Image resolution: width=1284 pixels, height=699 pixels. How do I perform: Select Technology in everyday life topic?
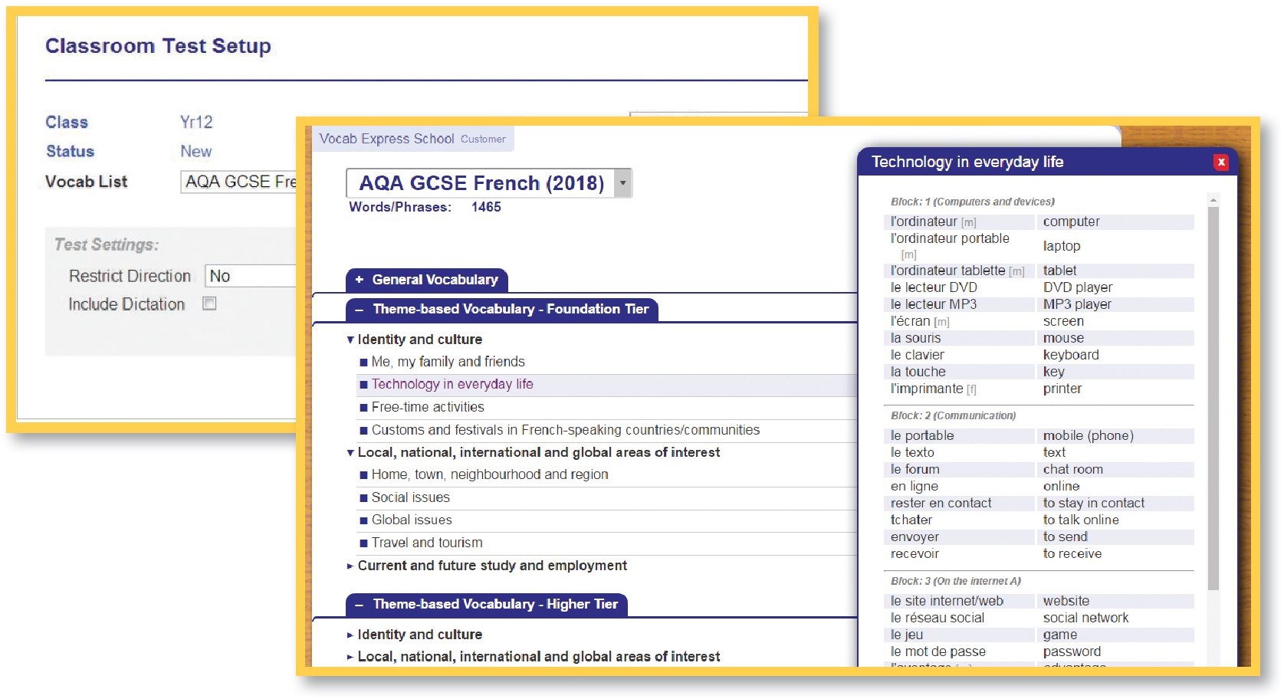452,385
